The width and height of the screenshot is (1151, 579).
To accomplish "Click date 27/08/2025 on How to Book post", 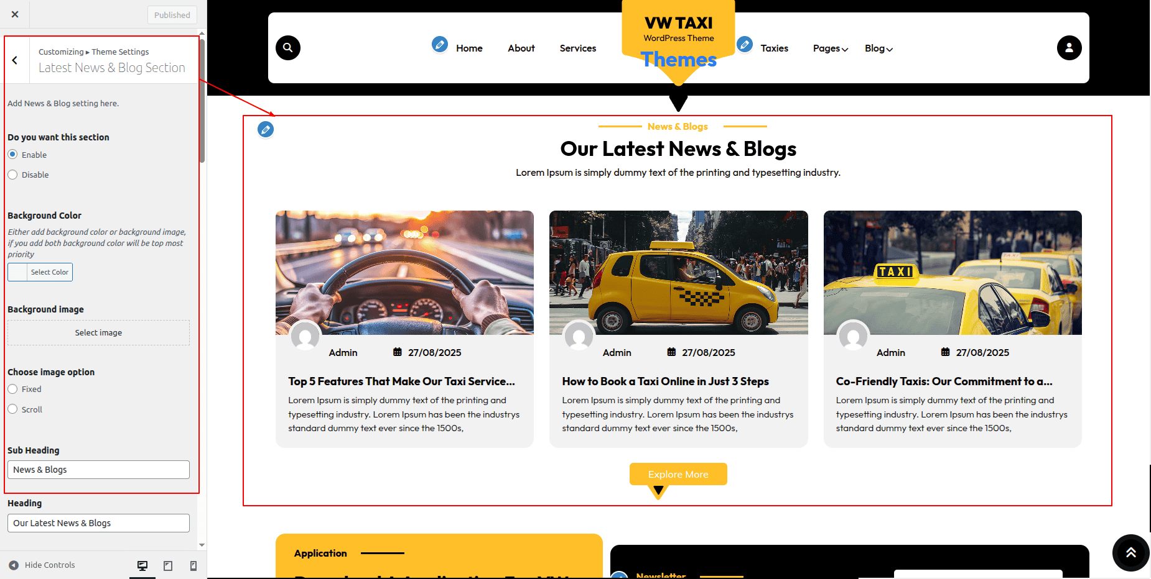I will tap(709, 353).
